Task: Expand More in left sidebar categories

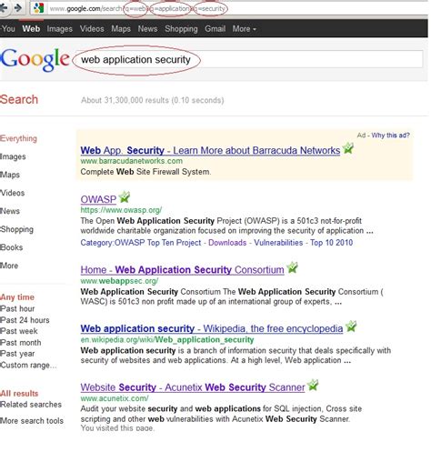Action: 9,266
